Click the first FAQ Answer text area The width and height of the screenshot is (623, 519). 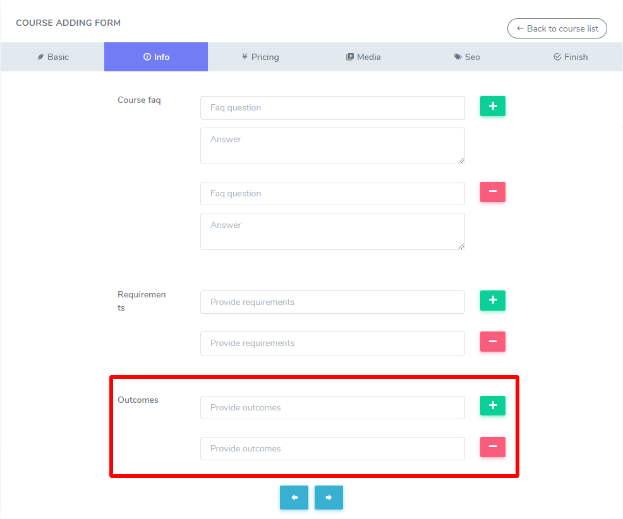[332, 146]
